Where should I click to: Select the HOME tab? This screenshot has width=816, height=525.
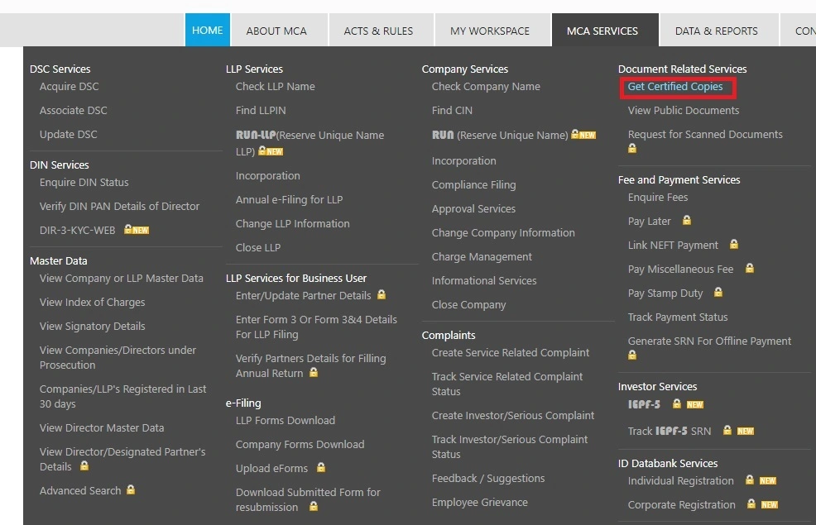point(207,30)
